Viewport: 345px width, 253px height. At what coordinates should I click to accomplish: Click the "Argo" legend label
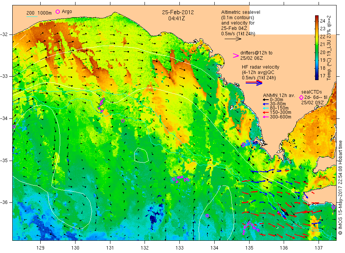pos(67,11)
